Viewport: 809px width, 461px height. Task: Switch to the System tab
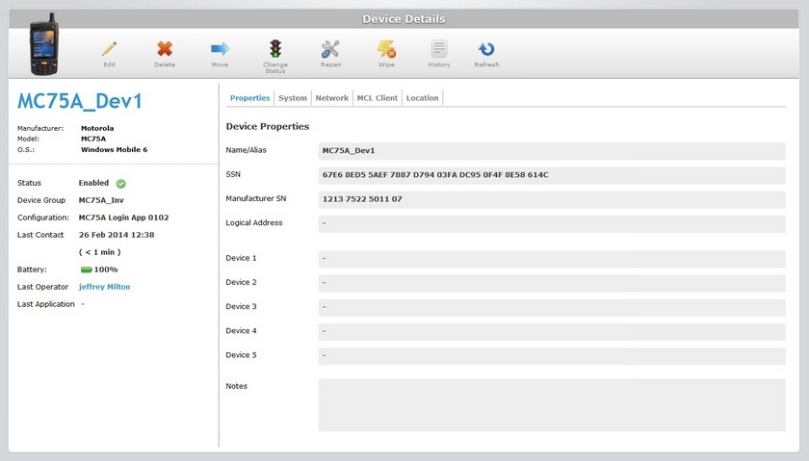click(293, 98)
